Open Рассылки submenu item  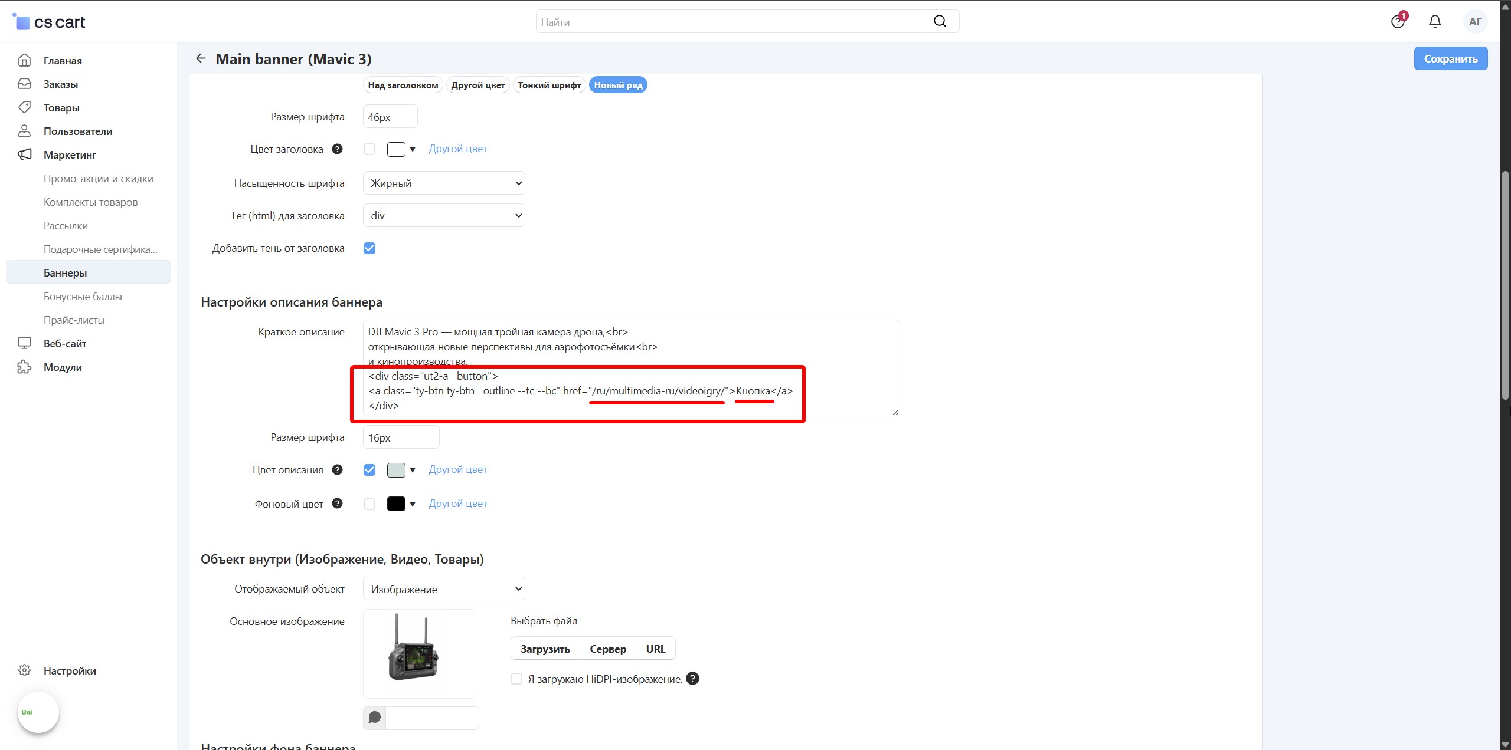point(66,225)
